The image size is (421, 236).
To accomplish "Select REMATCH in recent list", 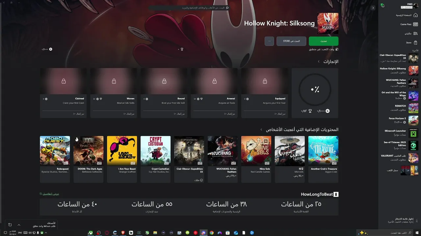I will 399,108.
